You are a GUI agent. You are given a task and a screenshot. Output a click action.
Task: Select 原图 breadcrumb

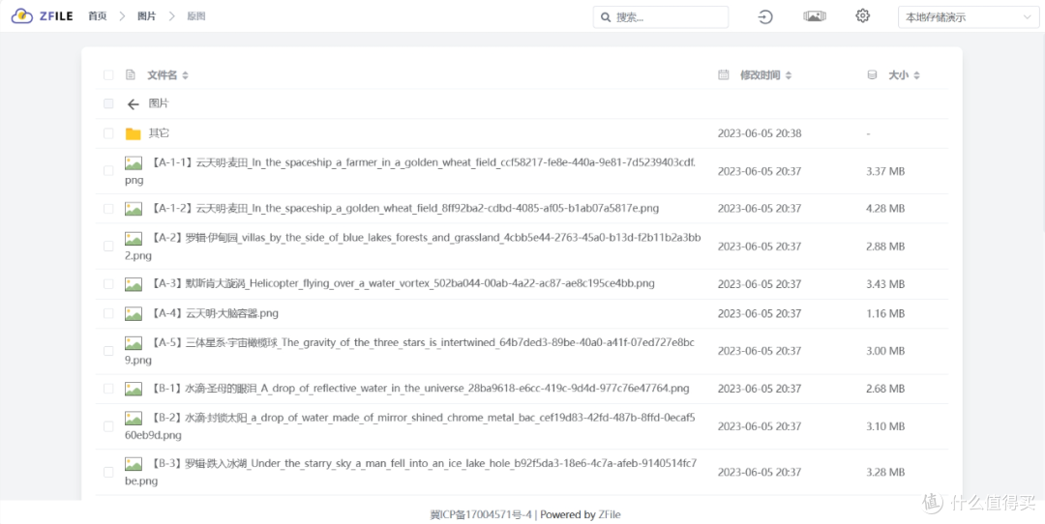coord(195,16)
